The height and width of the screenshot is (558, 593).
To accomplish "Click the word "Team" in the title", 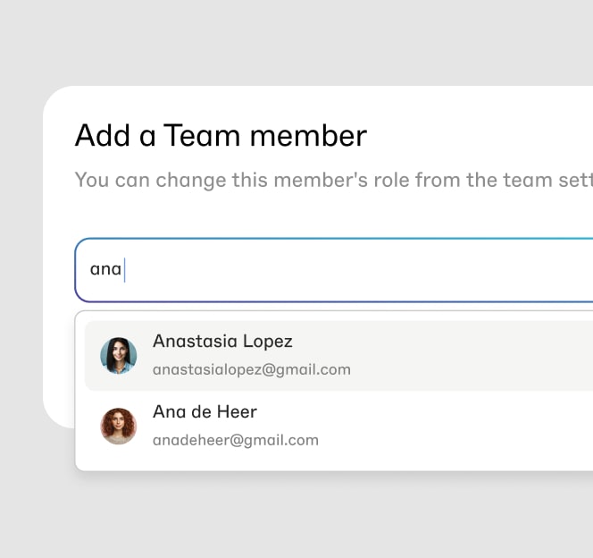I will [202, 136].
